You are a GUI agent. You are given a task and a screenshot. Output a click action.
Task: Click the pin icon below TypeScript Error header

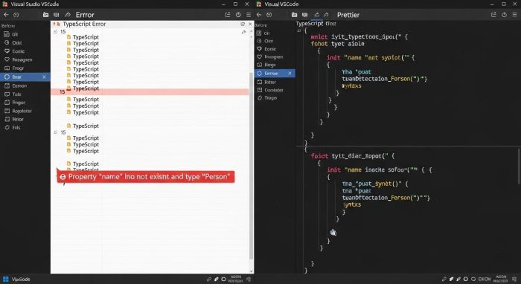tap(243, 32)
